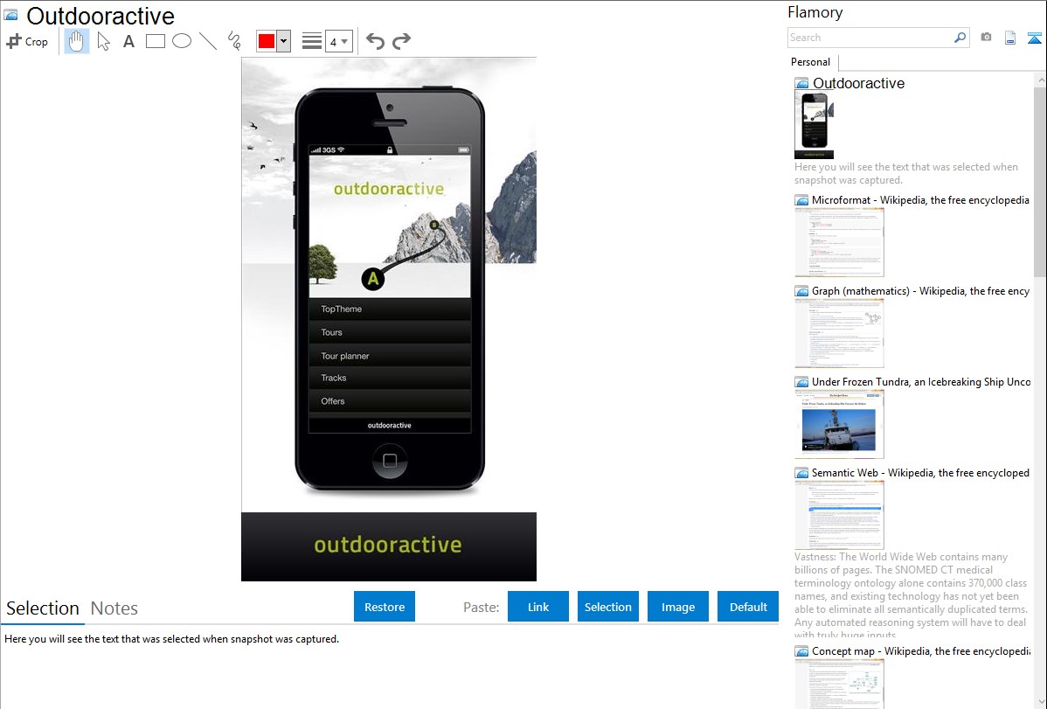Image resolution: width=1047 pixels, height=709 pixels.
Task: Redo the last edit
Action: (401, 41)
